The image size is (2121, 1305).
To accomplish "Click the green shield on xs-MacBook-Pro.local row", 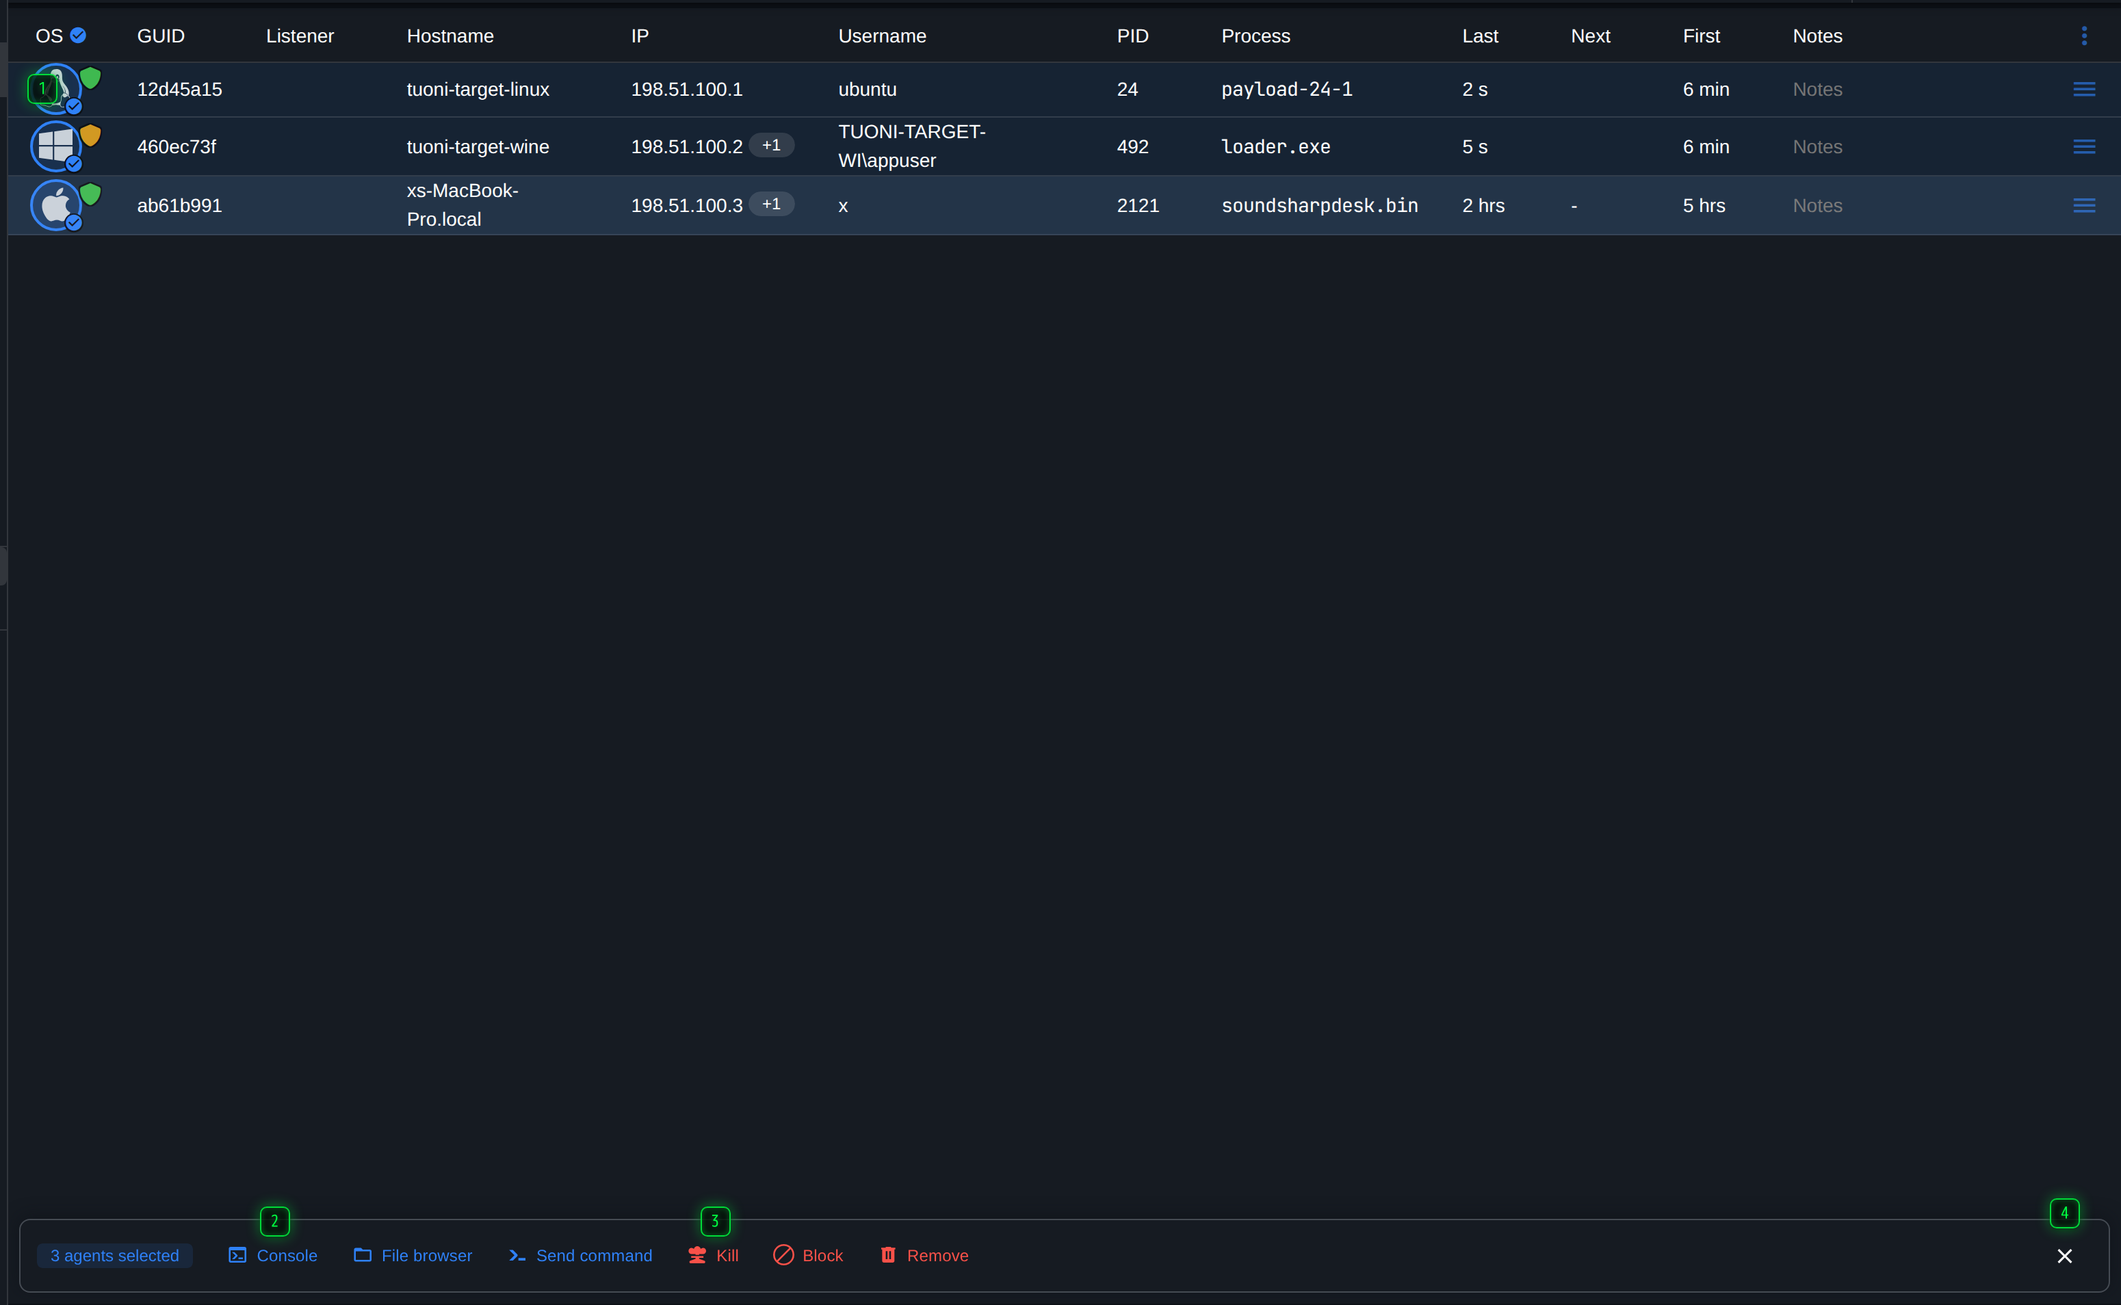I will click(x=90, y=194).
